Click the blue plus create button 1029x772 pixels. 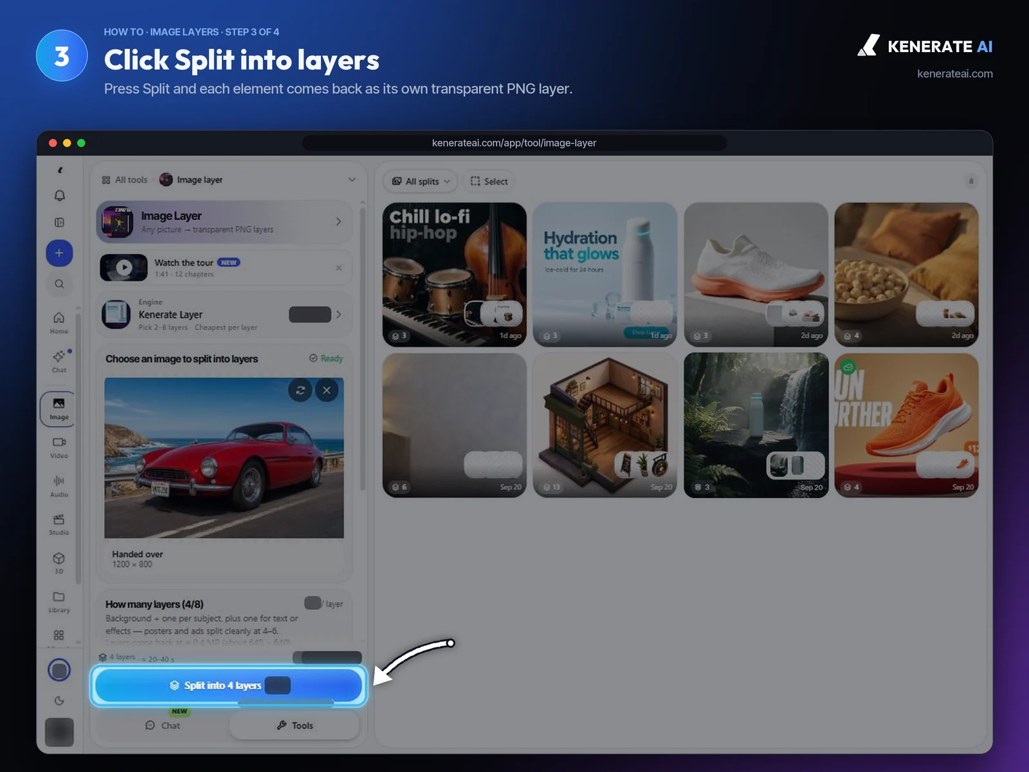click(59, 253)
